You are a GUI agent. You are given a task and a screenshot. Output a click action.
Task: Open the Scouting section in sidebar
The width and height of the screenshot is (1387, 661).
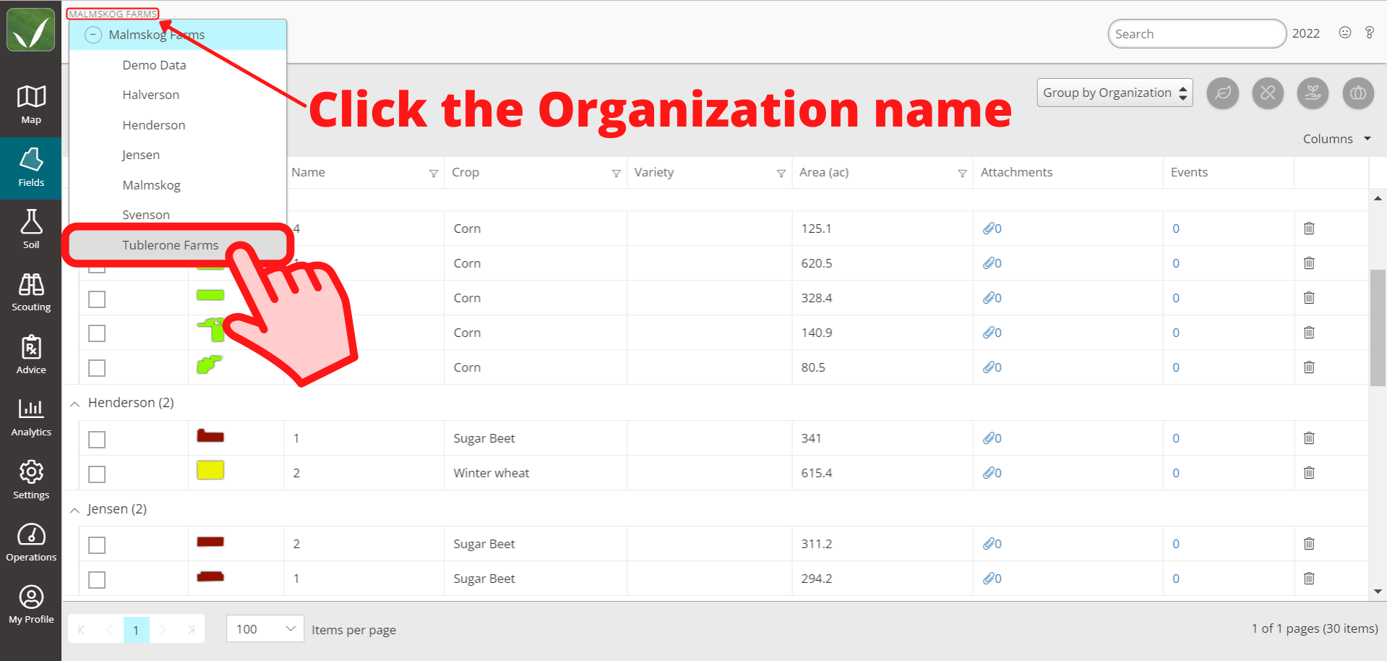(x=31, y=292)
